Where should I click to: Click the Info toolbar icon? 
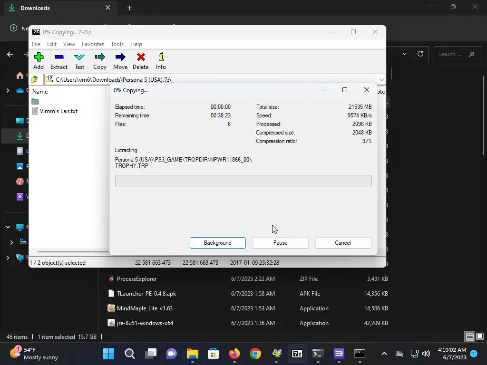(161, 61)
